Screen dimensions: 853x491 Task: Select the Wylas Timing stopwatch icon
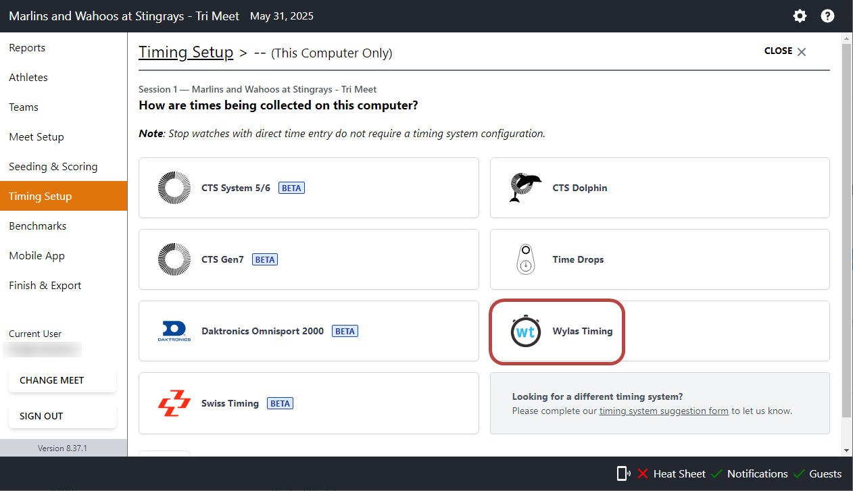click(x=526, y=332)
